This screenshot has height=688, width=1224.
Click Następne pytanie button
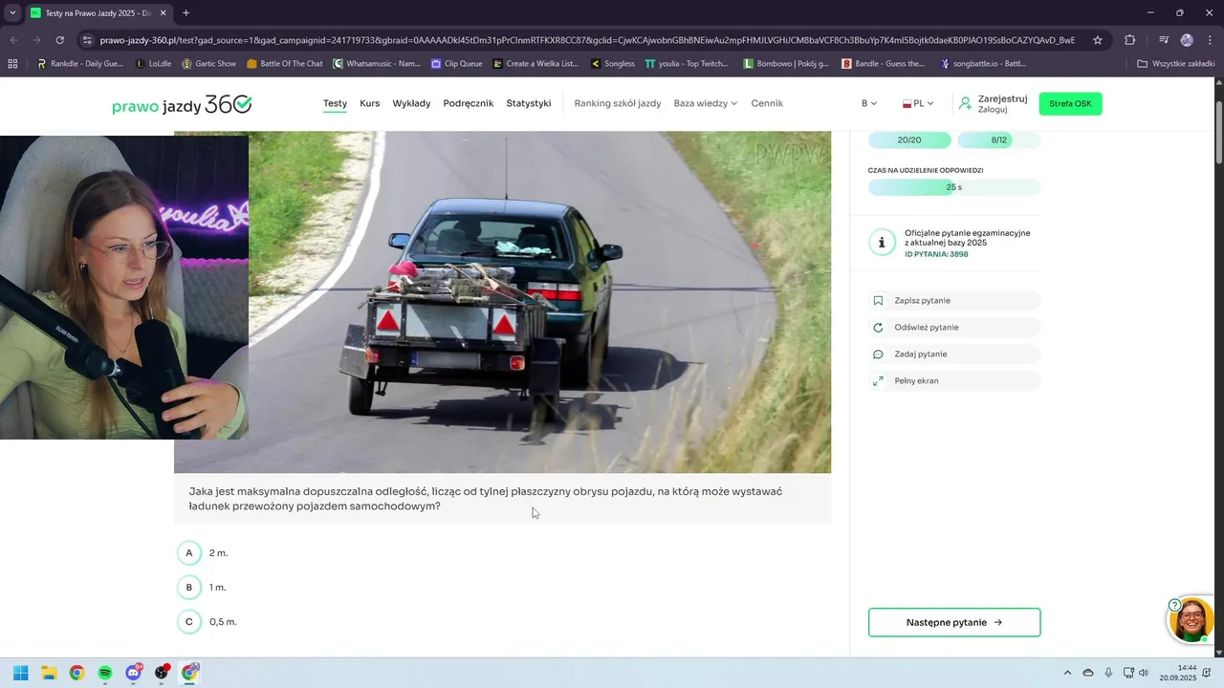pyautogui.click(x=954, y=622)
